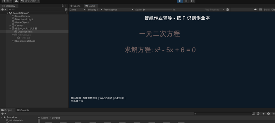The width and height of the screenshot is (275, 123).
Task: Open the Unity VCS dropdown
Action: (30, 1)
